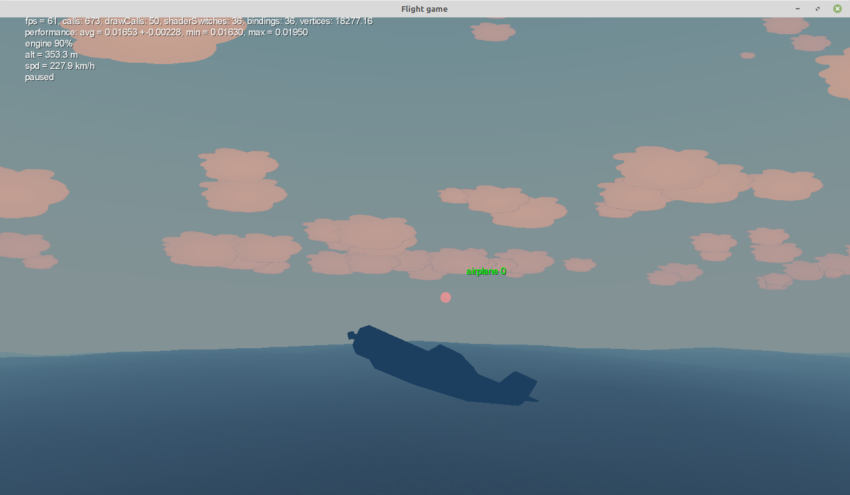This screenshot has height=495, width=850.
Task: Click the "spd = 227.9 km/h" speed readout
Action: pyautogui.click(x=60, y=66)
